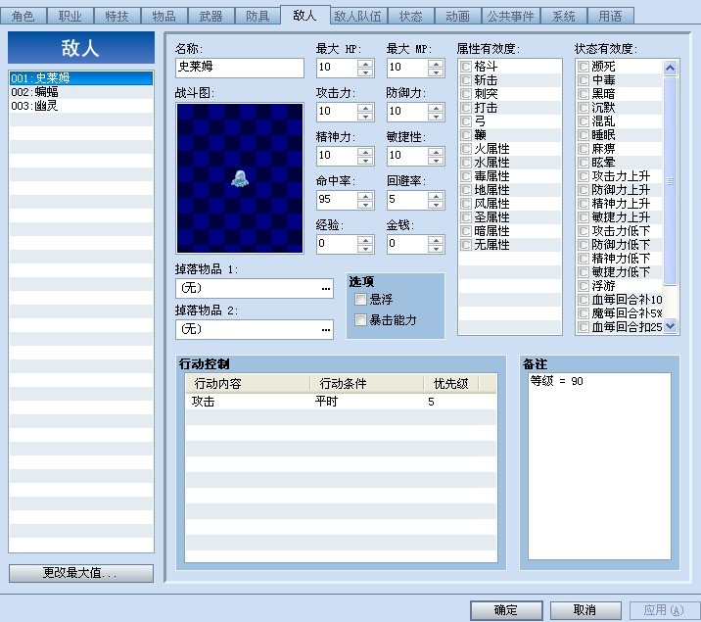The width and height of the screenshot is (701, 622).
Task: Toggle the 浮游 state effectiveness box
Action: (583, 286)
